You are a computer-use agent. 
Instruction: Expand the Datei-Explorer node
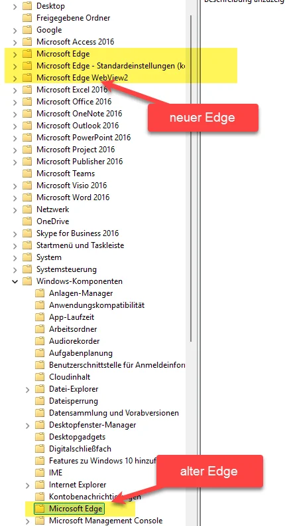tap(27, 389)
